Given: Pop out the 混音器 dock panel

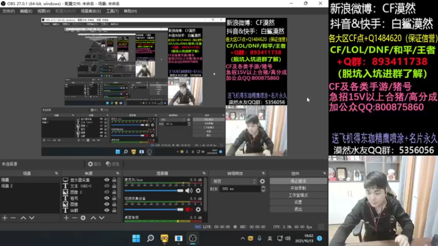Looking at the screenshot, I should [x=204, y=173].
